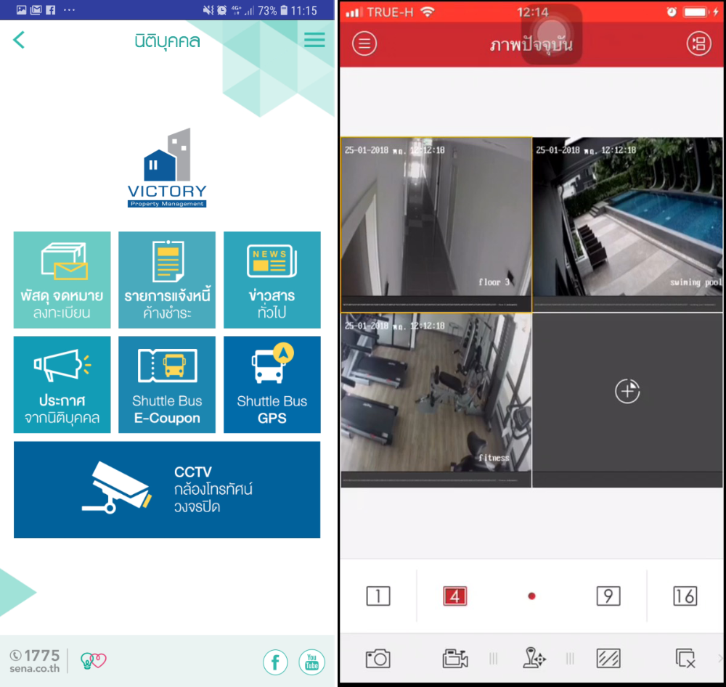
Task: Tap the snapshot camera icon
Action: [x=378, y=658]
